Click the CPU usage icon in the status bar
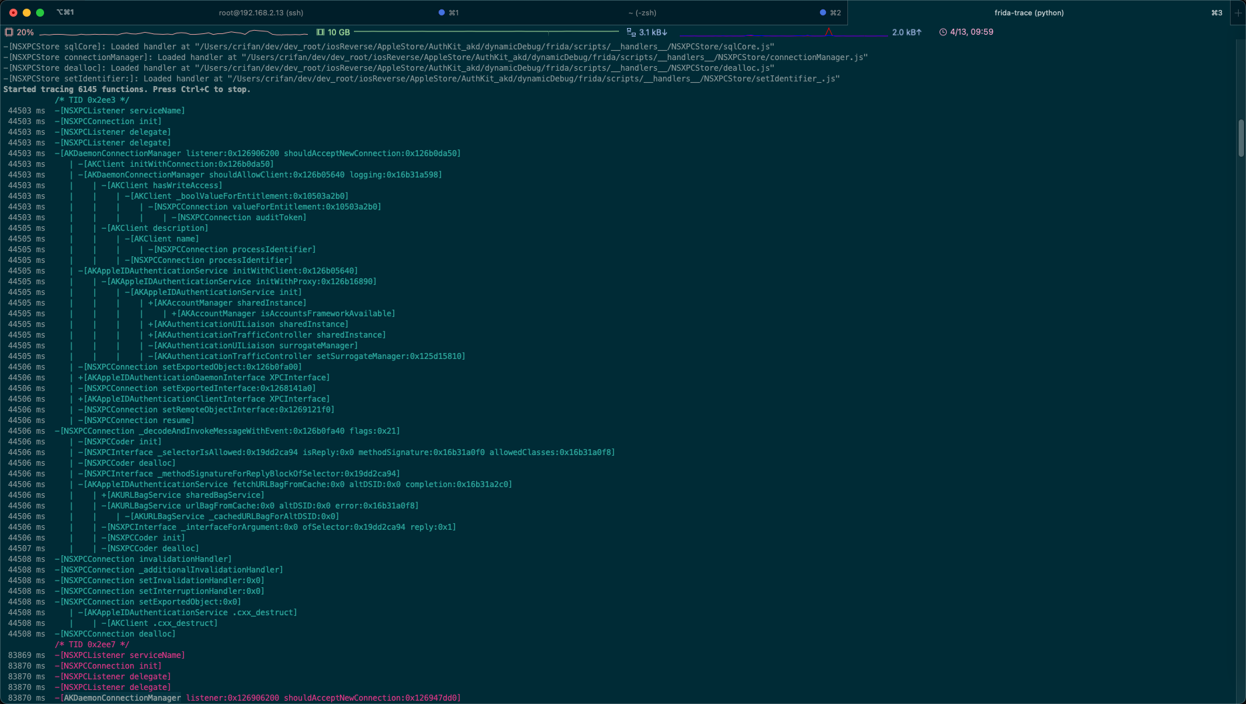1246x704 pixels. (x=9, y=32)
